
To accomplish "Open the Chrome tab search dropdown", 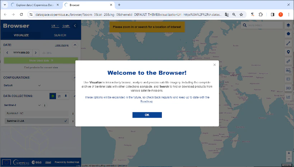I will [x=5, y=5].
